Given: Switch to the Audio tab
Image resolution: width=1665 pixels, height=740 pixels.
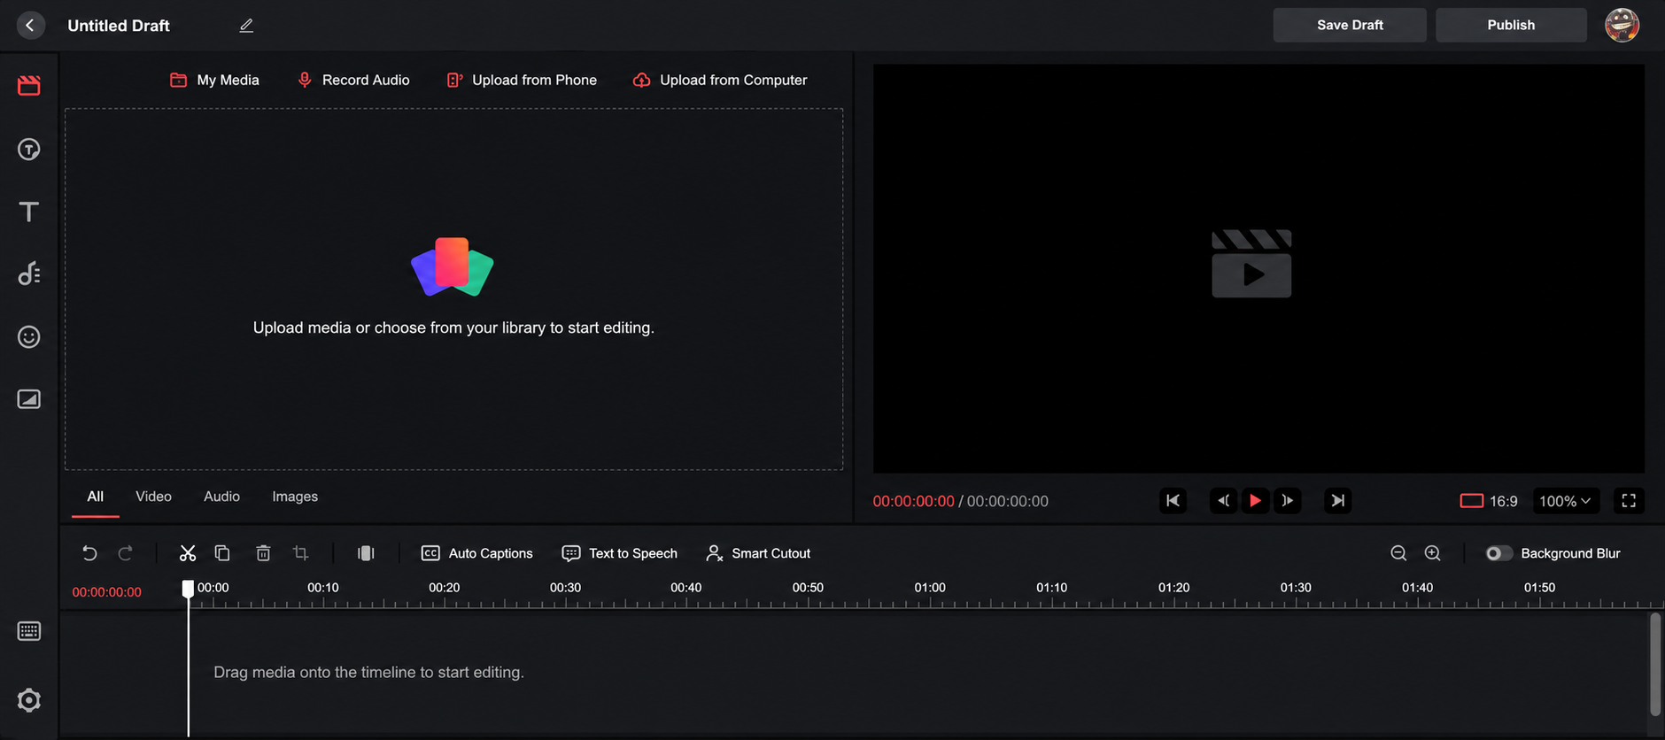Looking at the screenshot, I should point(221,497).
